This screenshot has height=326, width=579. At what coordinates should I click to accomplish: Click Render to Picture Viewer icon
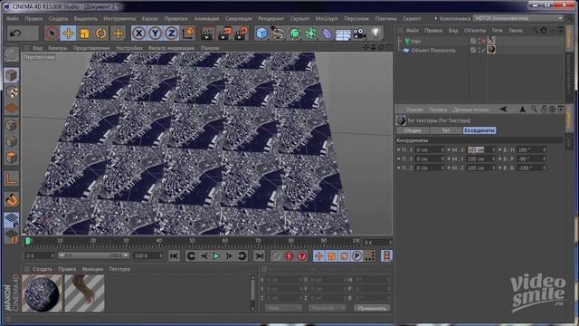[x=224, y=34]
